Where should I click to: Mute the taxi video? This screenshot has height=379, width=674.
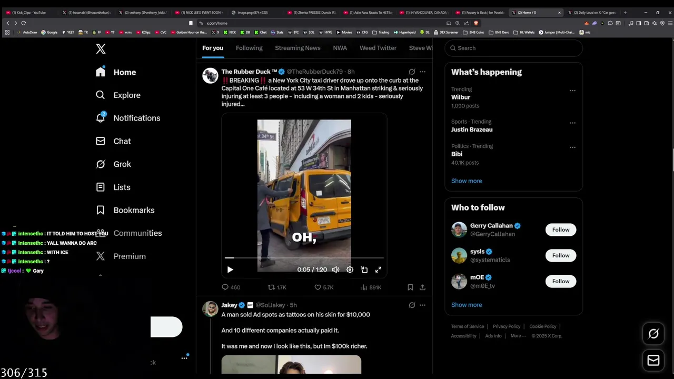[335, 270]
